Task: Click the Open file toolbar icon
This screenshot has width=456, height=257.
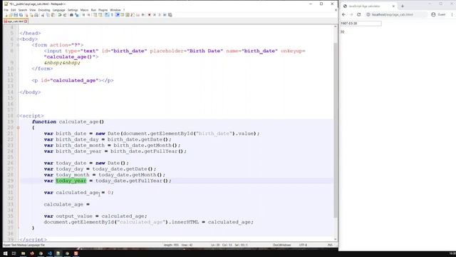Action: pyautogui.click(x=11, y=15)
